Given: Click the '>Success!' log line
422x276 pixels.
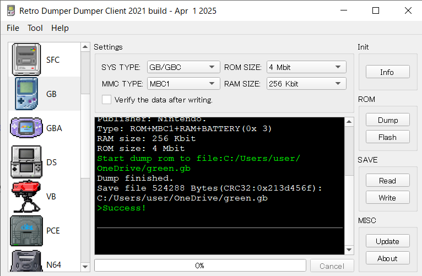Looking at the screenshot, I should 122,208.
